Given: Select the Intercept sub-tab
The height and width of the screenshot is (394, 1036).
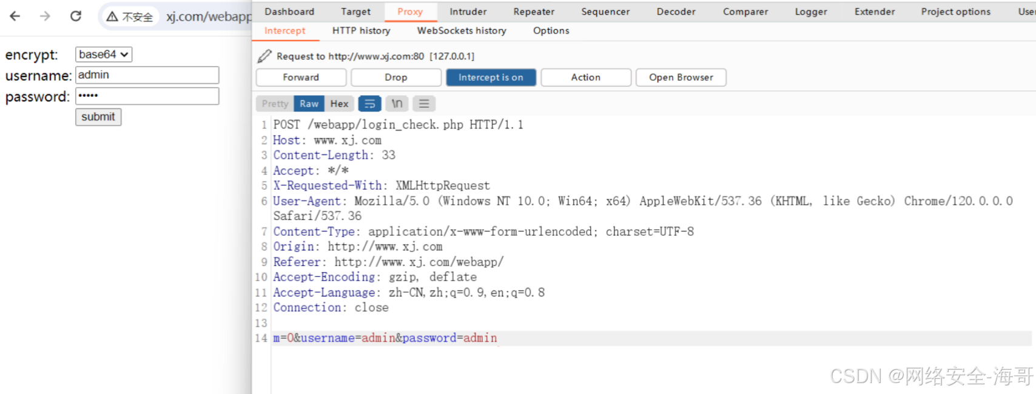Looking at the screenshot, I should point(285,30).
